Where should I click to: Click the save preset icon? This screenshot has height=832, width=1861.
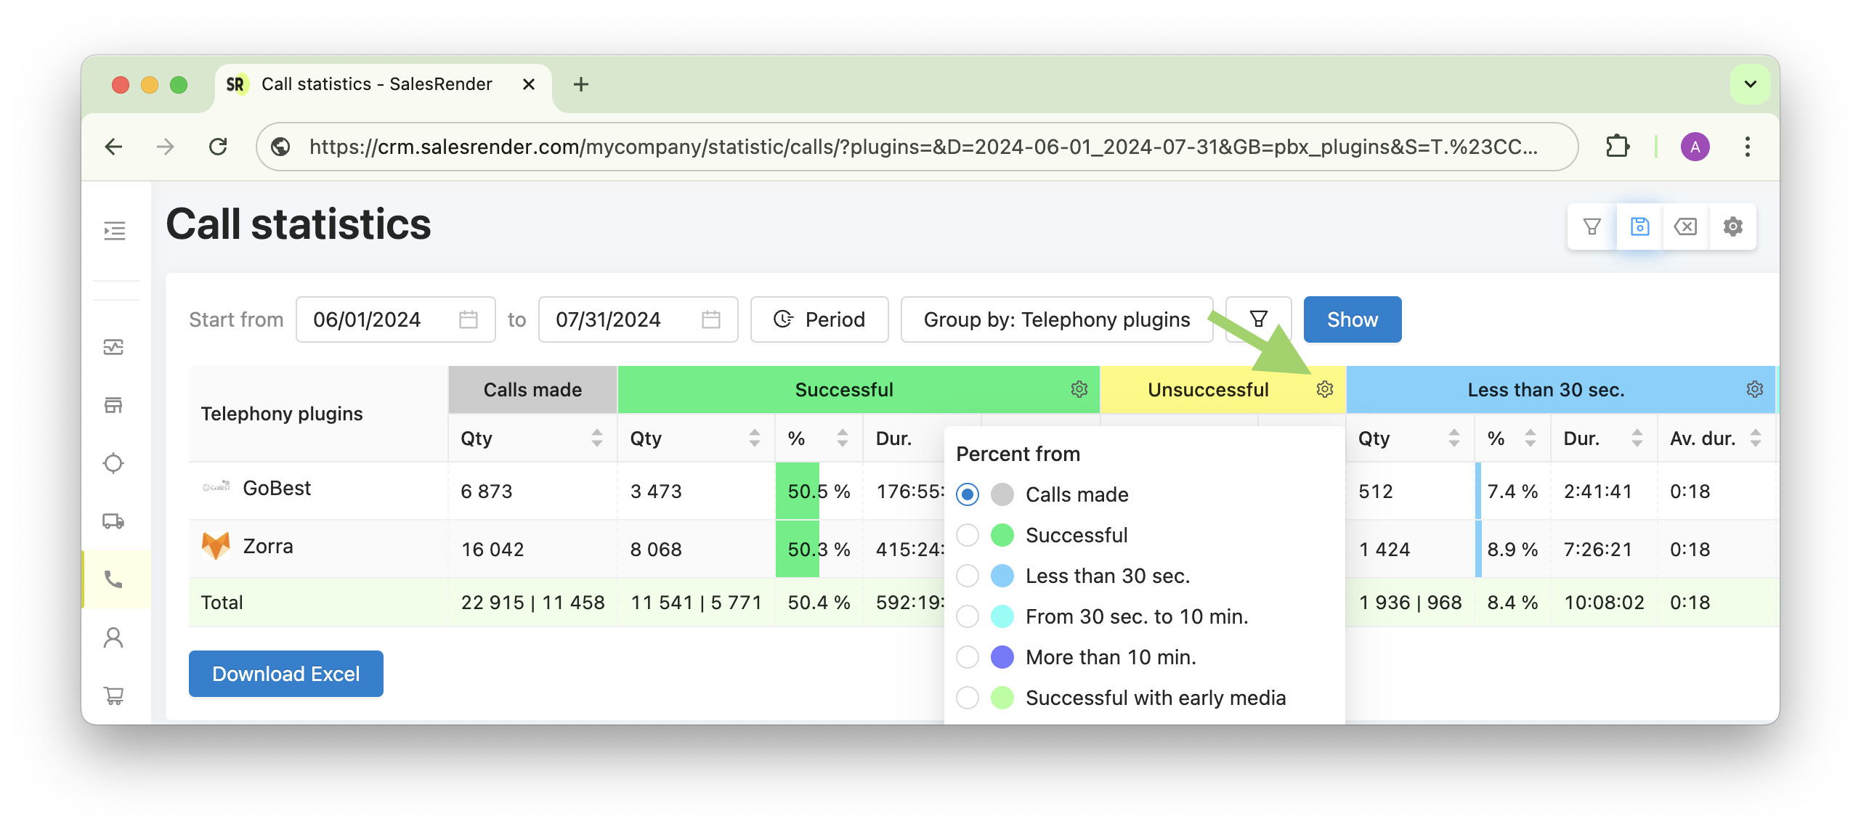[1639, 227]
